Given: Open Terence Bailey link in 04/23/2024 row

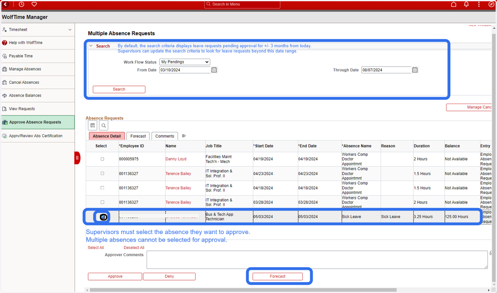Looking at the screenshot, I should coord(178,174).
